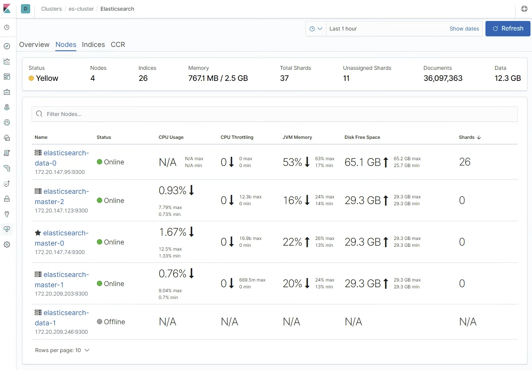Sort by Disk Free Space column
This screenshot has height=370, width=532.
[x=362, y=137]
